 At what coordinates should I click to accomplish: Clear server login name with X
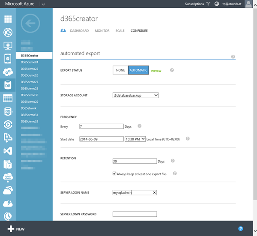click(x=154, y=193)
